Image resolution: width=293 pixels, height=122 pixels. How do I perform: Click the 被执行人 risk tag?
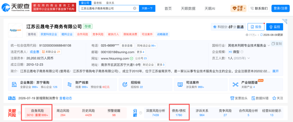pos(113,34)
